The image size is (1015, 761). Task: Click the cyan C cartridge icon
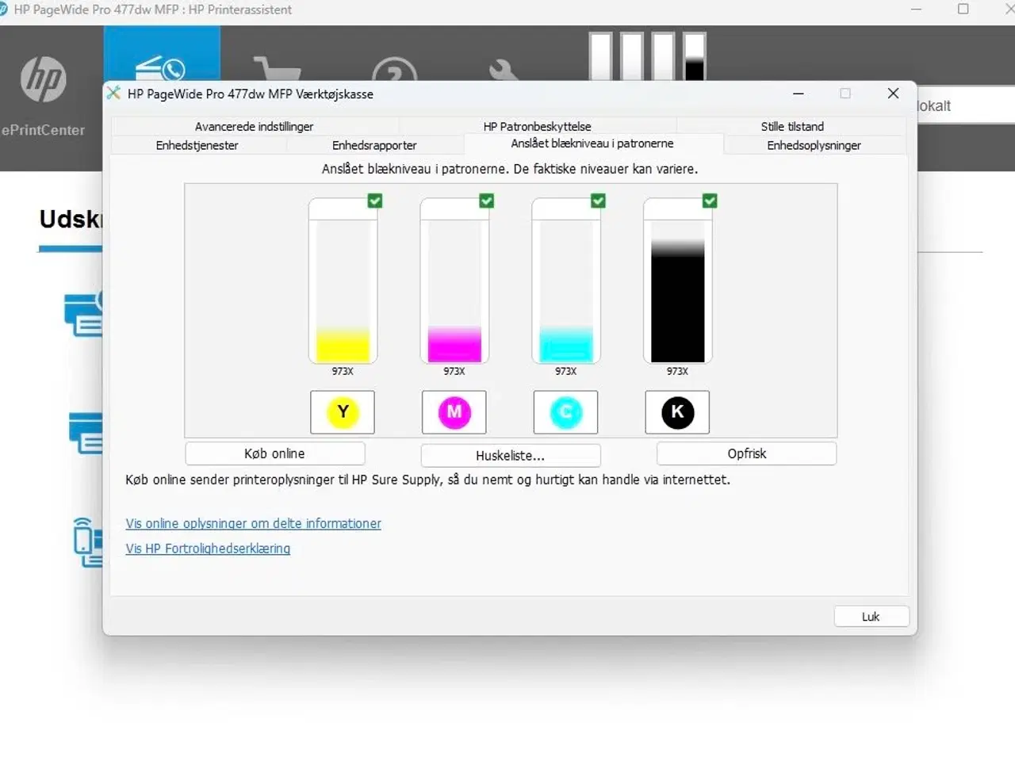coord(566,412)
